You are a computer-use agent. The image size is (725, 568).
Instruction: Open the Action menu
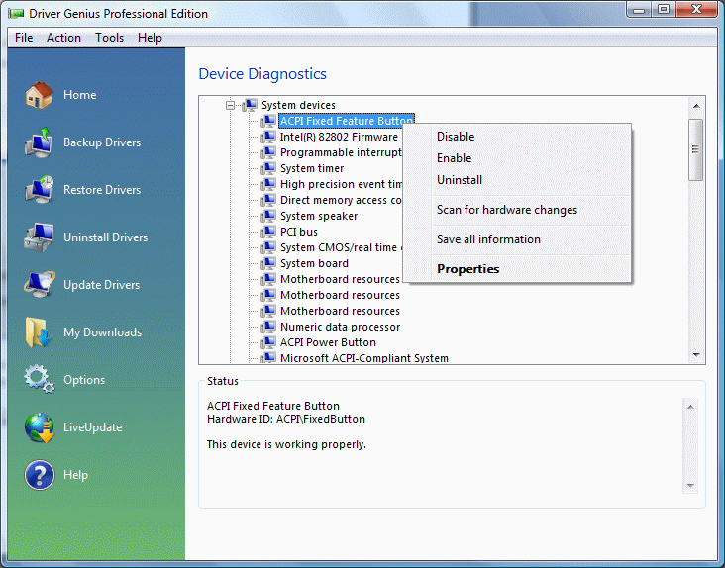click(64, 38)
